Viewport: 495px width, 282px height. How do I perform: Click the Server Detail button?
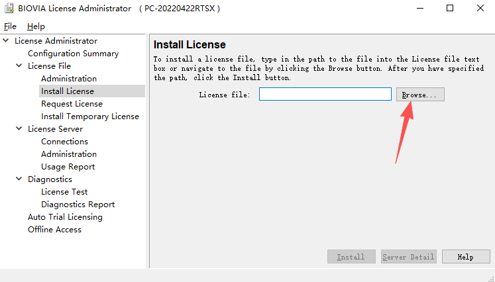click(408, 257)
